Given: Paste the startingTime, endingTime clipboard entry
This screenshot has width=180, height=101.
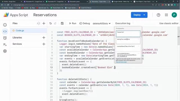Looking at the screenshot, I should click(128, 41).
